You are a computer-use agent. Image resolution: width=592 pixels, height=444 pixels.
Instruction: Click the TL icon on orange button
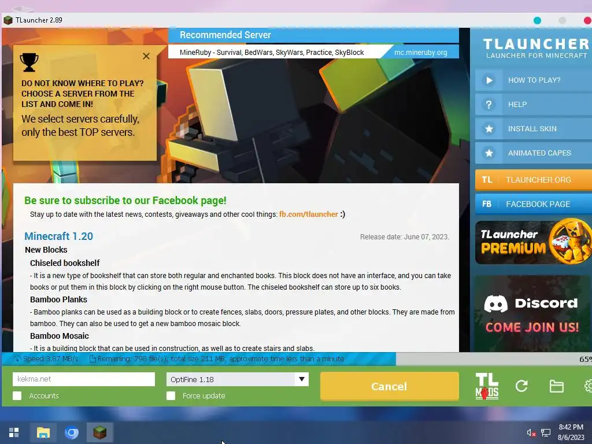coord(487,180)
